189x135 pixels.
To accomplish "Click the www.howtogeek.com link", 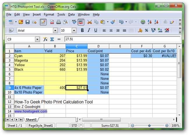I will (31, 111).
